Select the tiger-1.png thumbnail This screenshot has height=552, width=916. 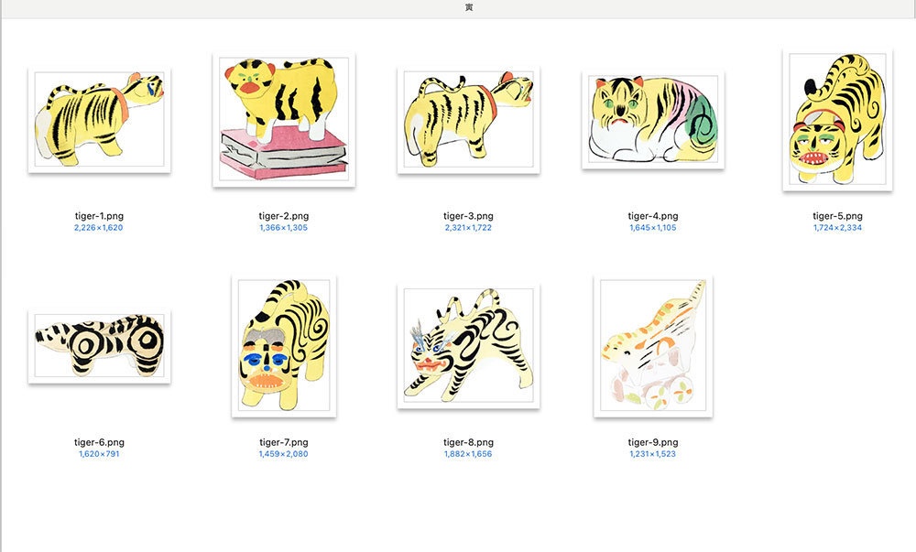pos(99,120)
